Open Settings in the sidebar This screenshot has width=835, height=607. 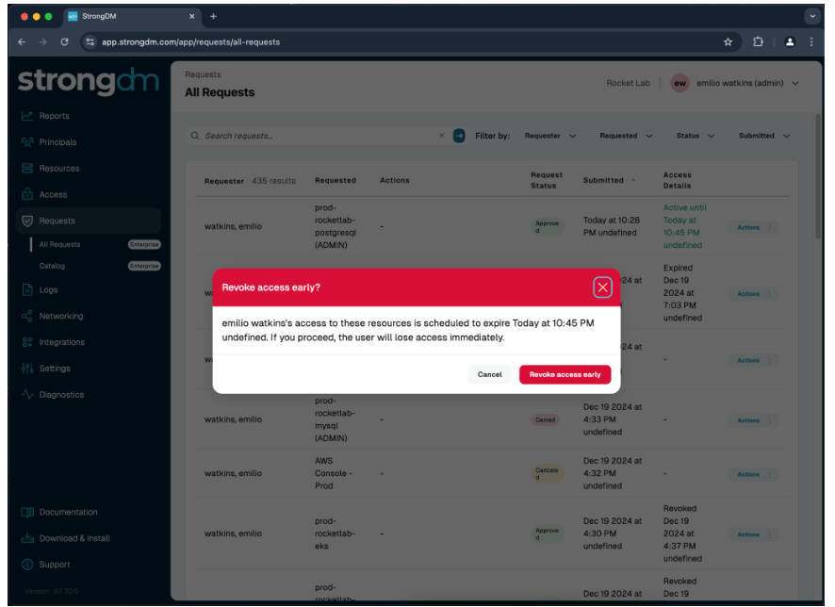(x=55, y=369)
